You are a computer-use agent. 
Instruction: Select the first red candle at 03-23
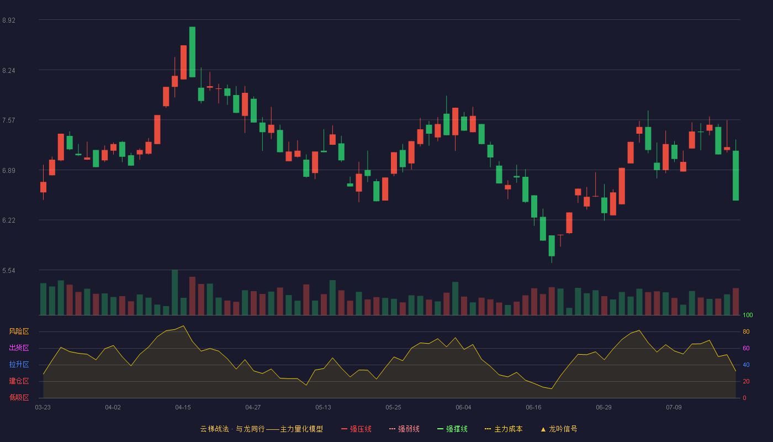click(43, 187)
